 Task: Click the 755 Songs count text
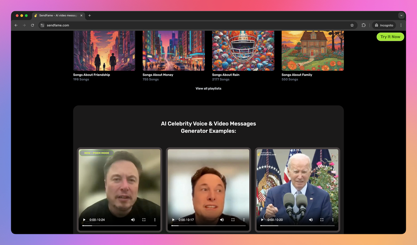150,79
